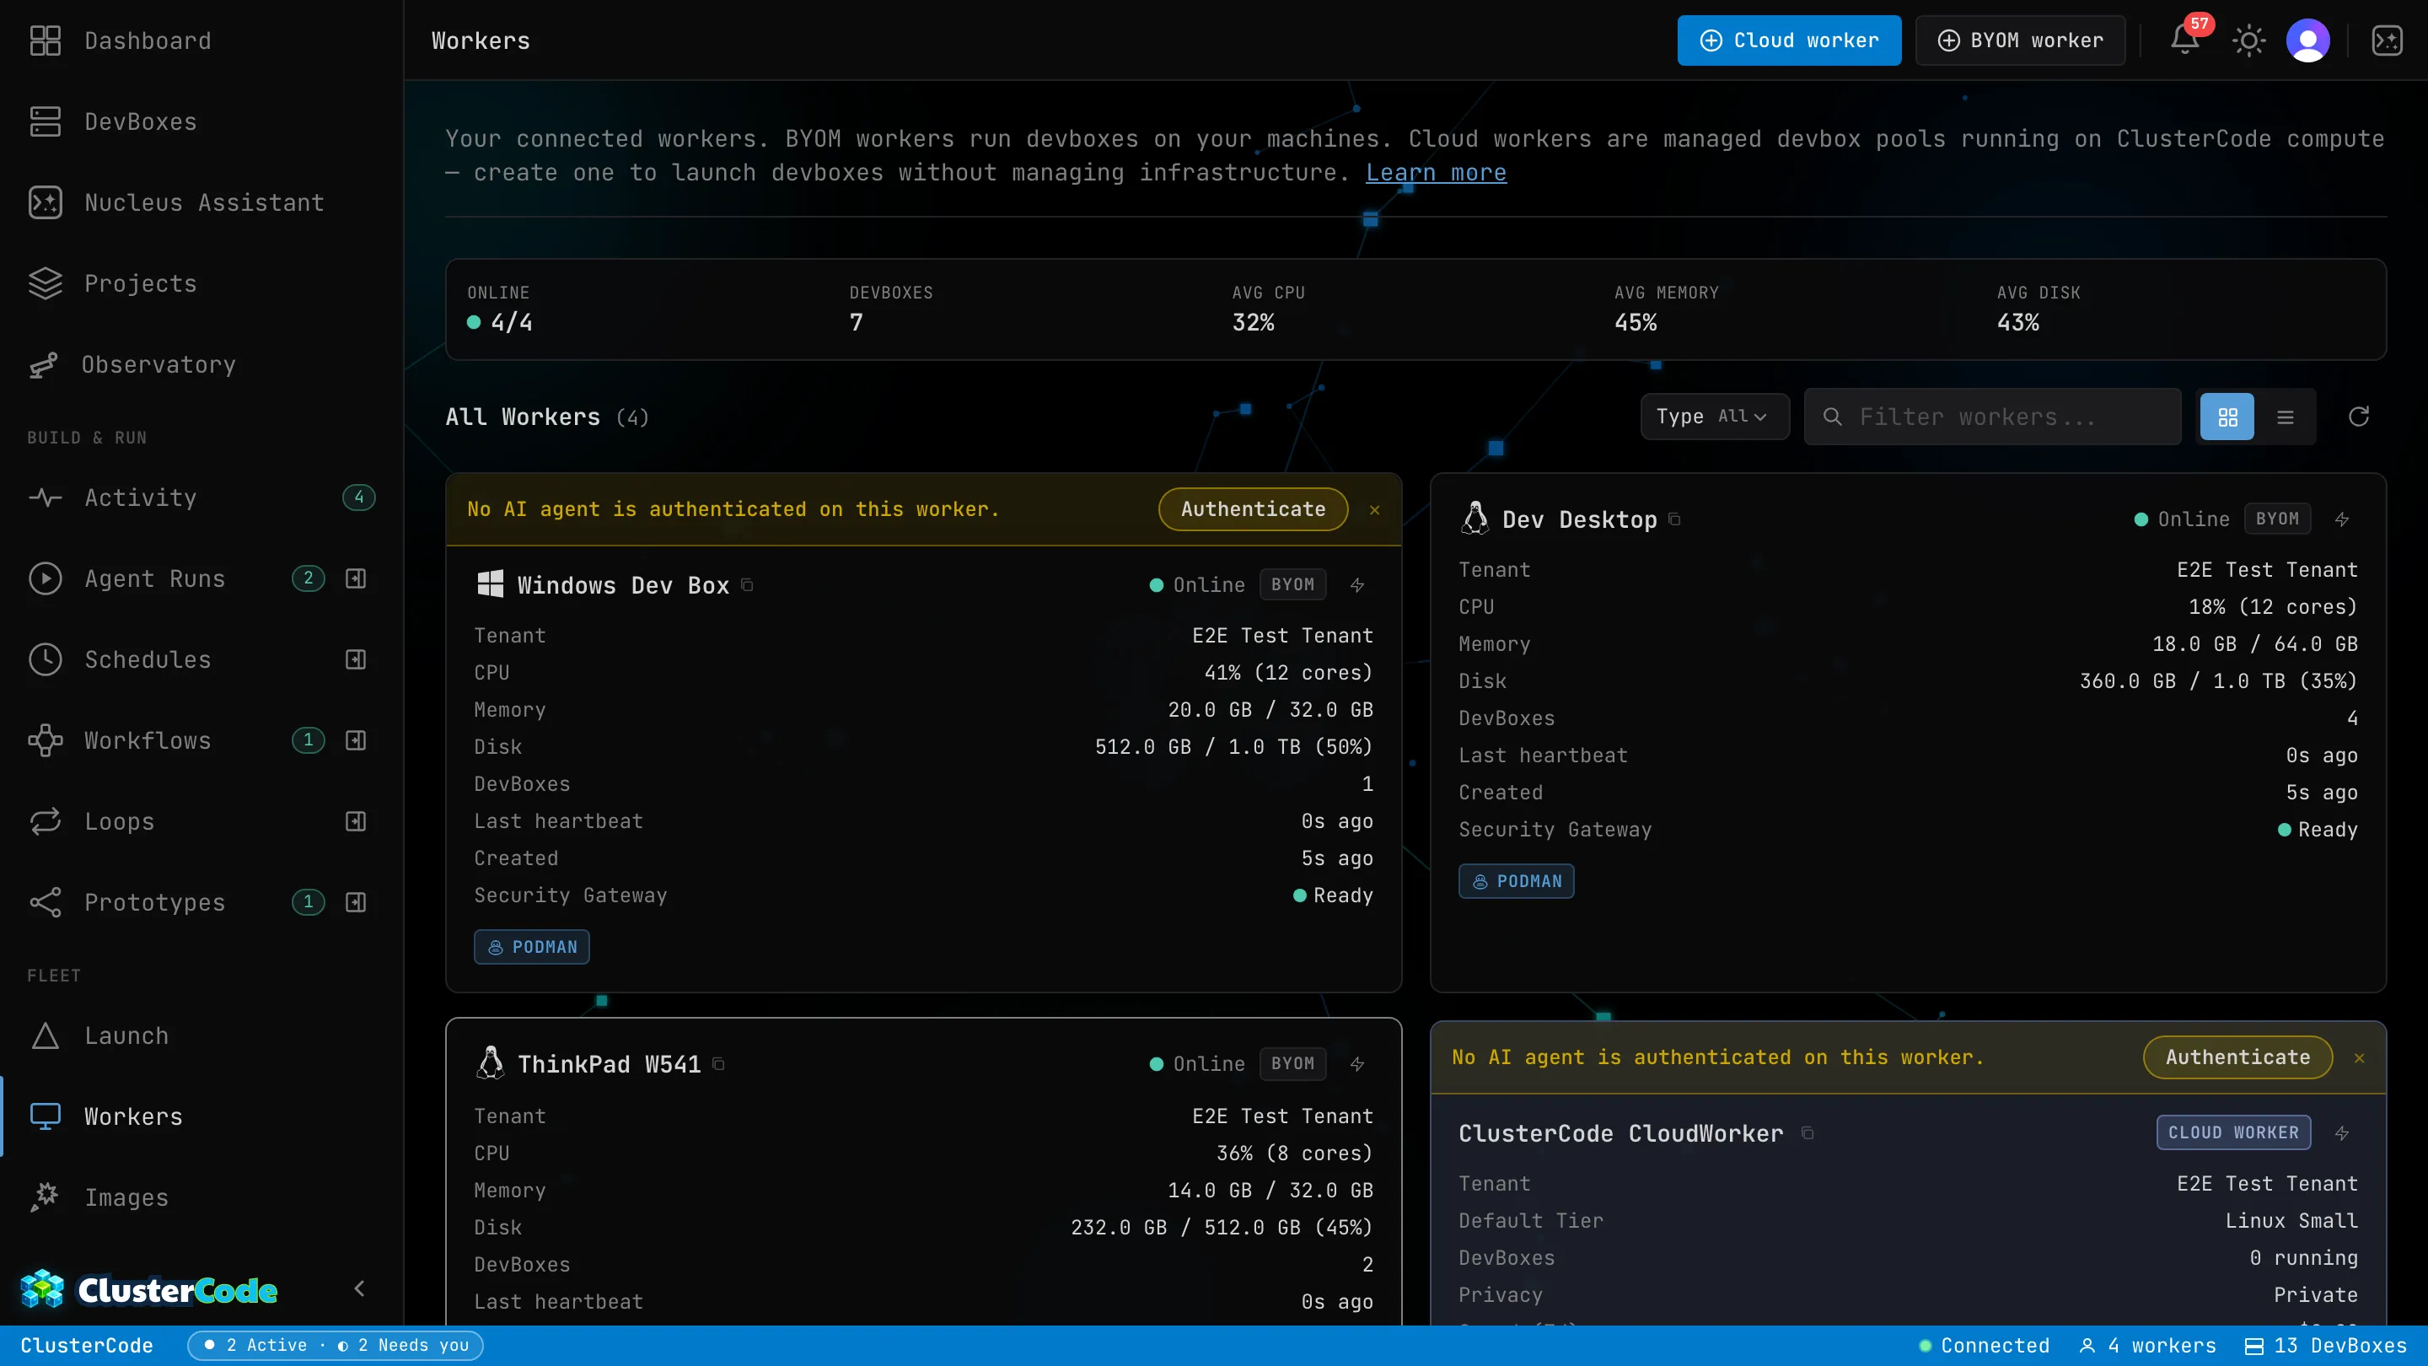Go to DevBoxes in the sidebar
The image size is (2428, 1366).
201,121
